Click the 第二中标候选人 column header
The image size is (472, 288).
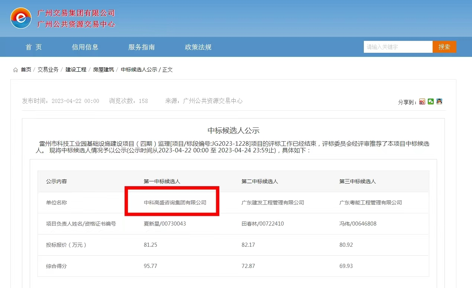pyautogui.click(x=260, y=181)
